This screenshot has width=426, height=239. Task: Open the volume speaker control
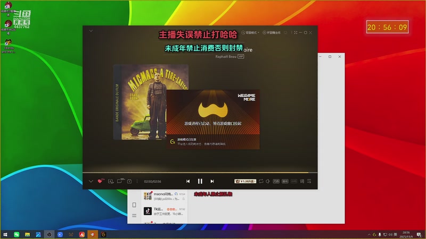point(268,181)
